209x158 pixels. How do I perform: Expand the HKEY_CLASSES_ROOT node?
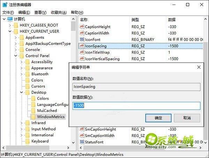pos(10,25)
